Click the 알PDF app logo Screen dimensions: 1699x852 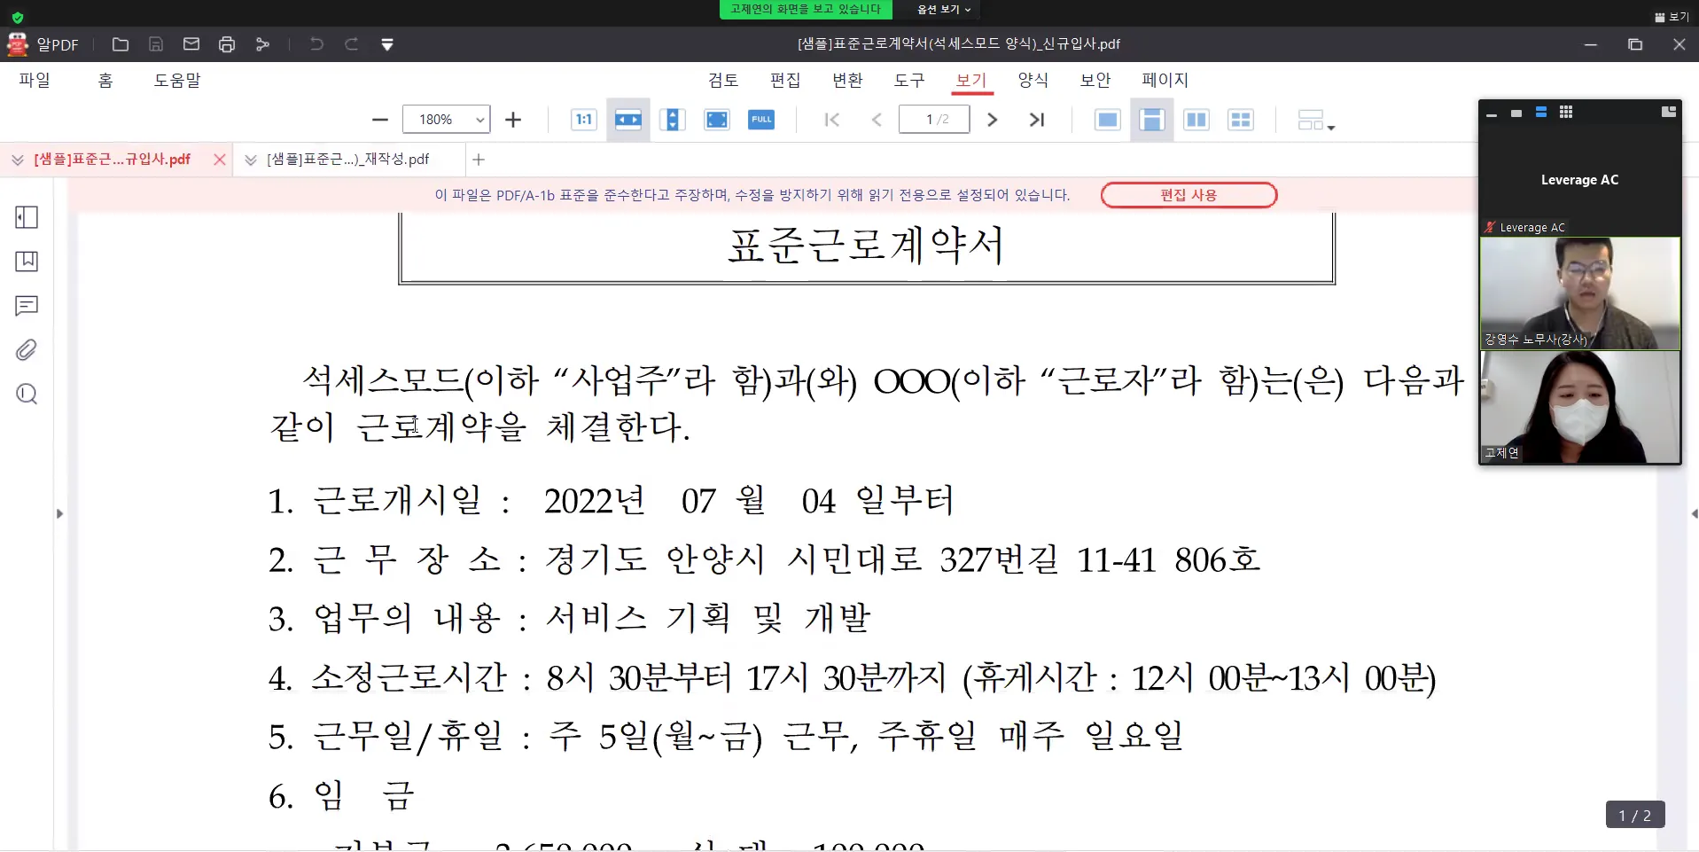click(x=18, y=44)
